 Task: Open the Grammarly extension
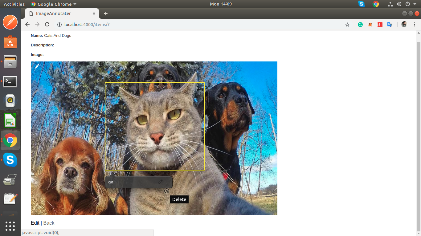point(360,25)
